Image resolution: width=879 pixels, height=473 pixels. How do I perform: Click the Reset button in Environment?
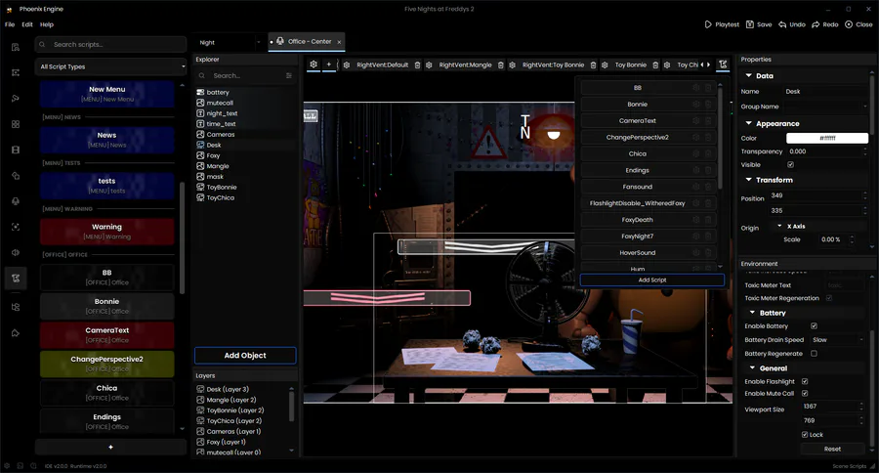[832, 449]
